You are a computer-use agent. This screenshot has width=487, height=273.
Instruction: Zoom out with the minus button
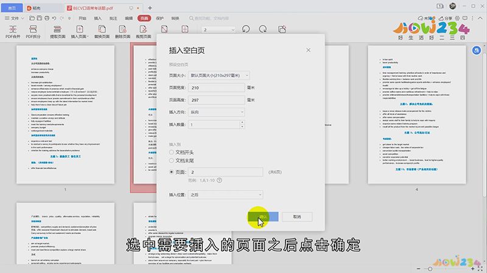(419, 269)
